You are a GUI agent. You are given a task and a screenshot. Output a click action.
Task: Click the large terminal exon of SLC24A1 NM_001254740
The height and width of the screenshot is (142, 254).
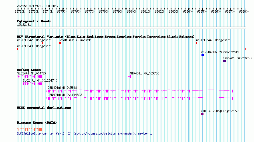40,84
